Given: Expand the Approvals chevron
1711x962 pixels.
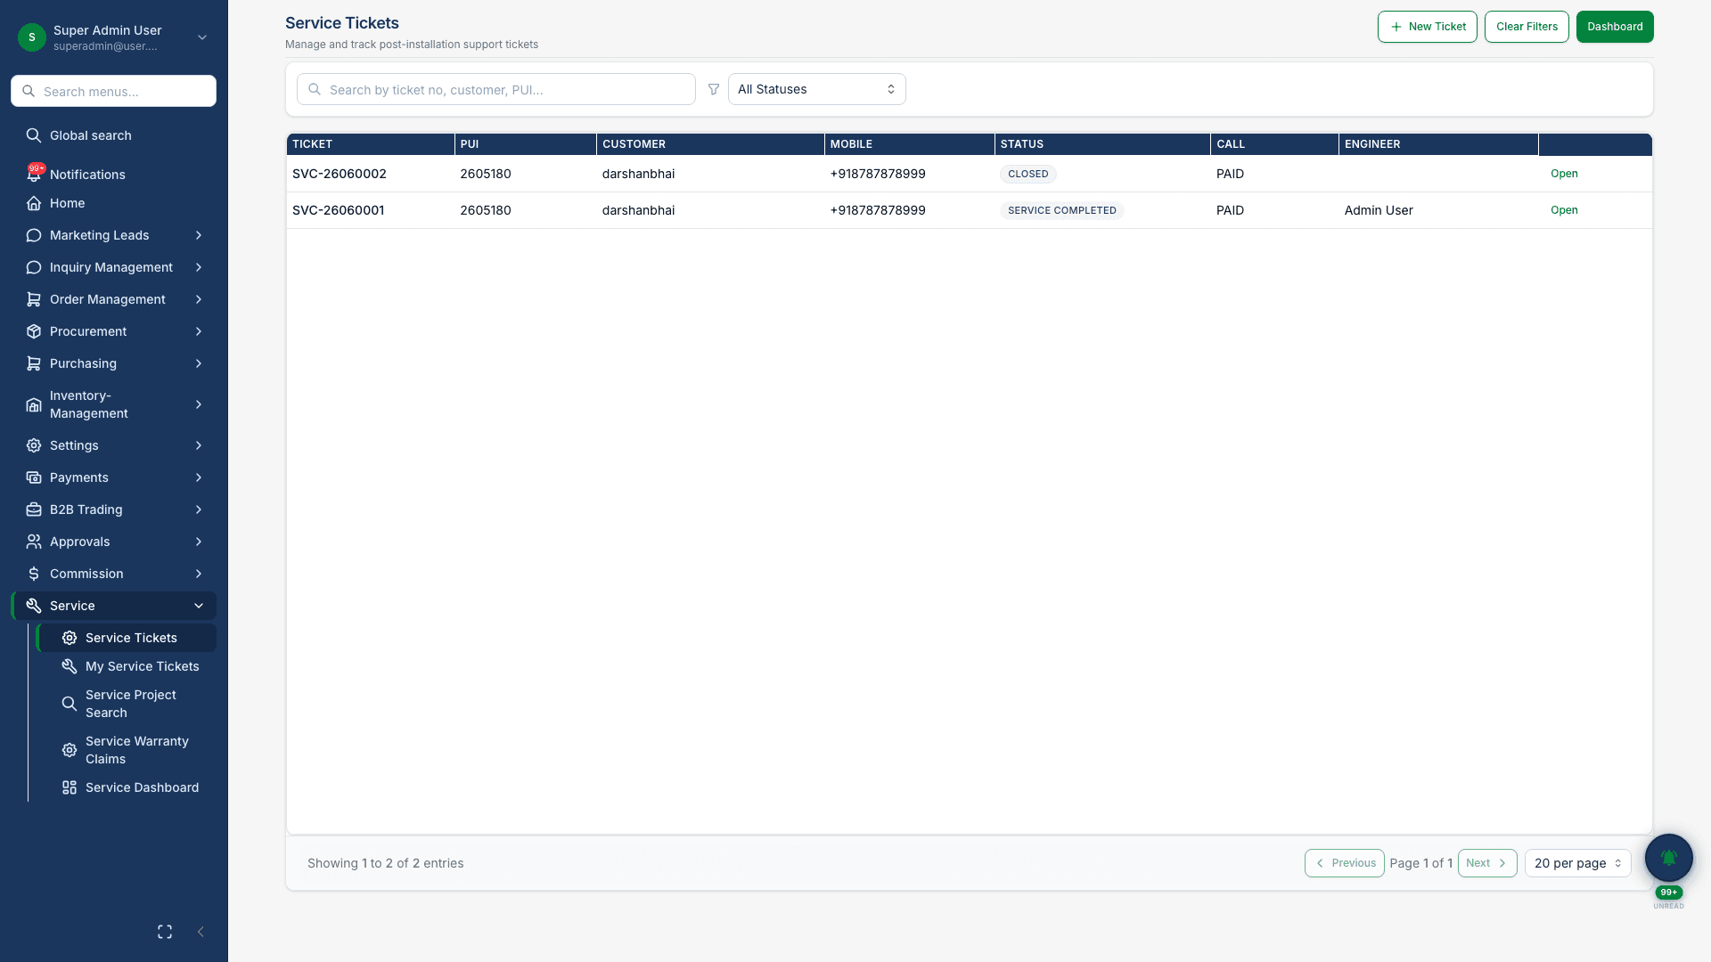Looking at the screenshot, I should (x=199, y=542).
